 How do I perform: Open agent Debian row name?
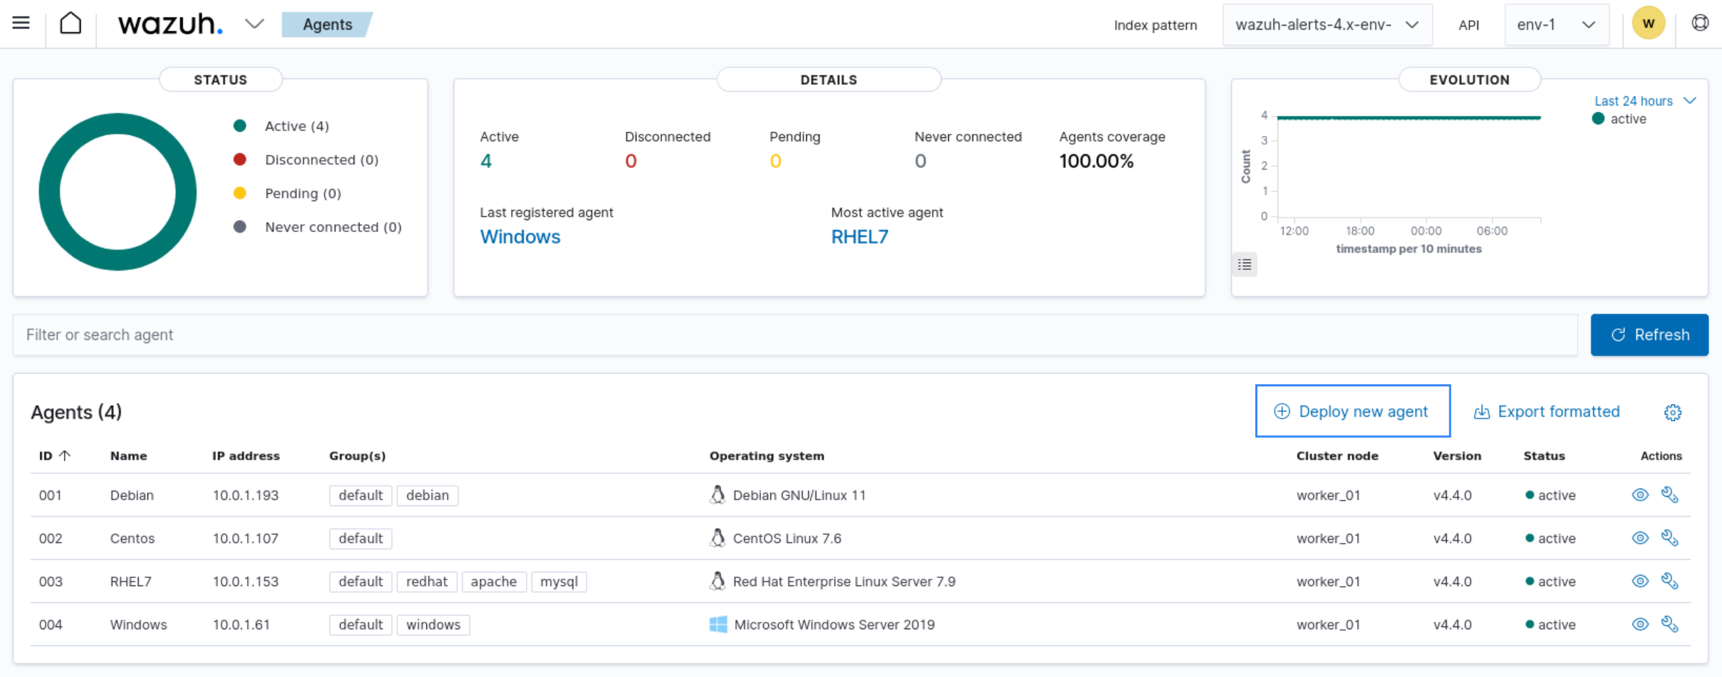pos(132,495)
